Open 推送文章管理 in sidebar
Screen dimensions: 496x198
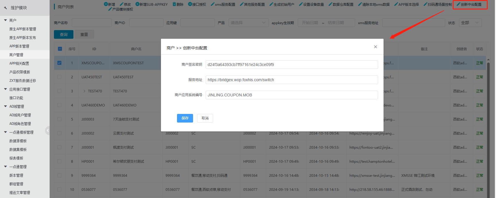click(x=20, y=193)
